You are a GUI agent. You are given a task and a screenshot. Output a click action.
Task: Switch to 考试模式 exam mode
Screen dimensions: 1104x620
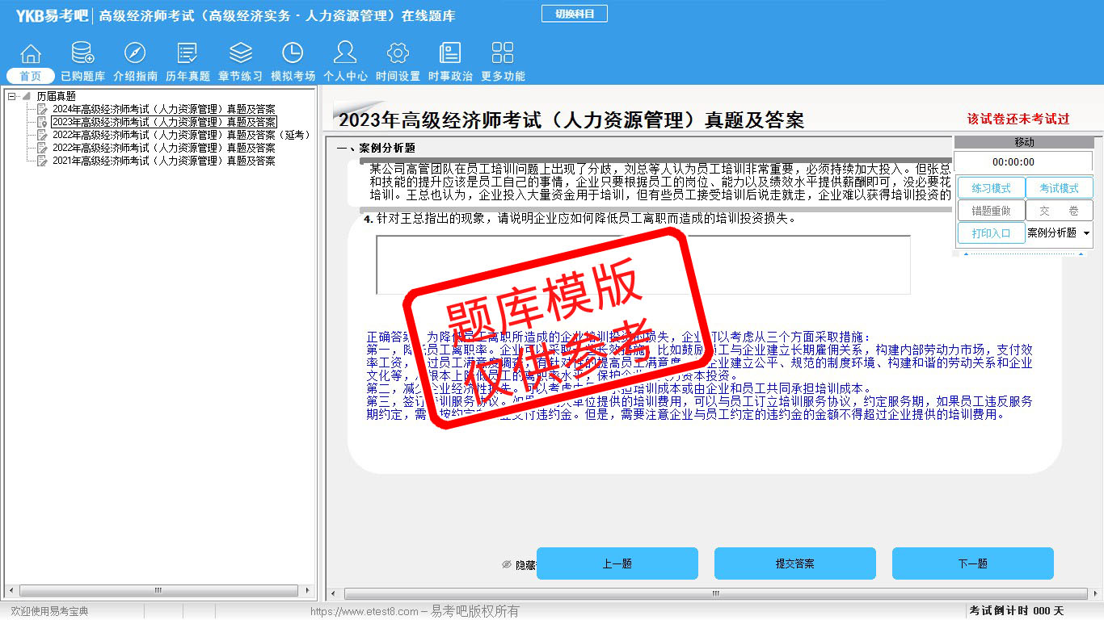click(x=1059, y=188)
